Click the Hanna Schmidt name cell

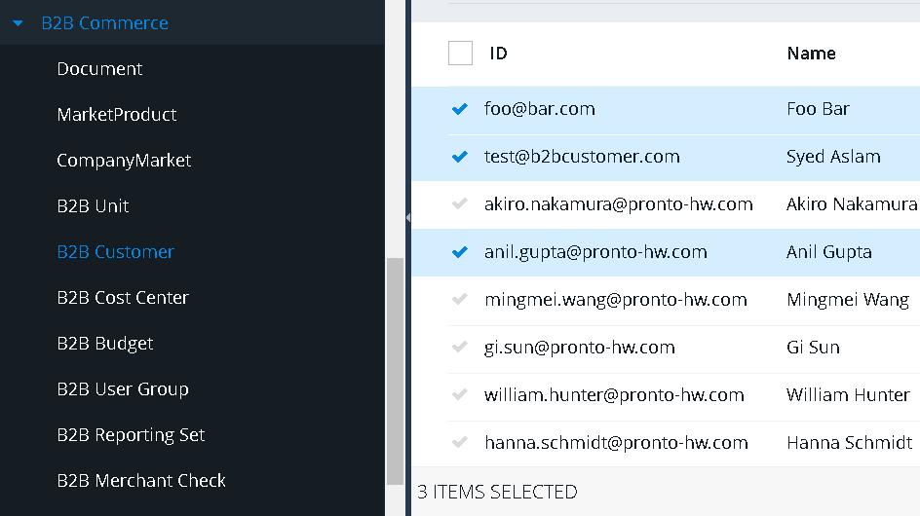pos(850,443)
